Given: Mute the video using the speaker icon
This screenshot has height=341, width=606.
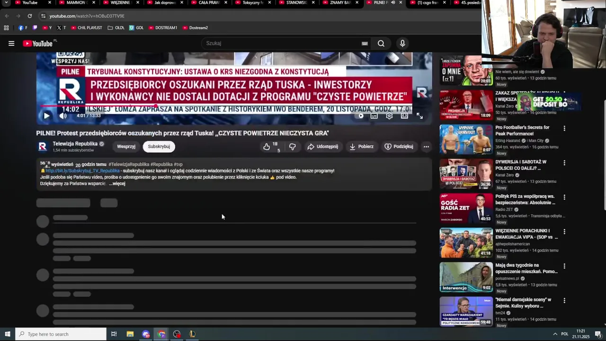Looking at the screenshot, I should pos(63,116).
